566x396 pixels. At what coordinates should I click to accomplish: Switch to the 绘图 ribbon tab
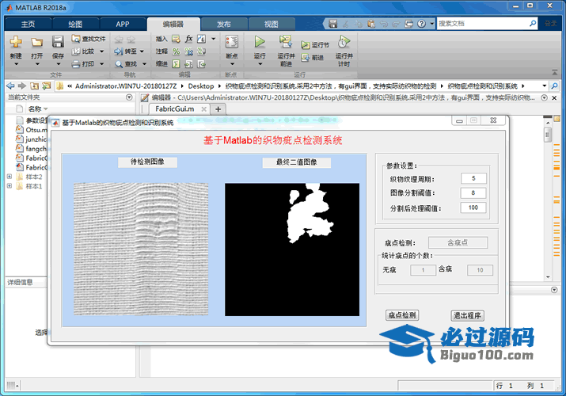coord(75,25)
